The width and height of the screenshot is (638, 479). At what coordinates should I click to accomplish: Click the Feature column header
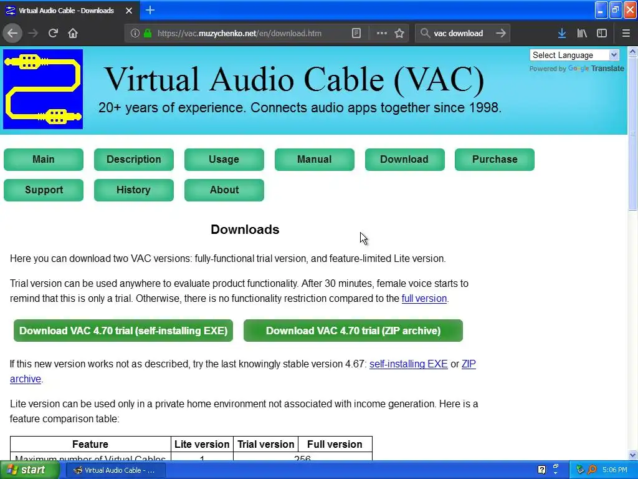click(90, 444)
